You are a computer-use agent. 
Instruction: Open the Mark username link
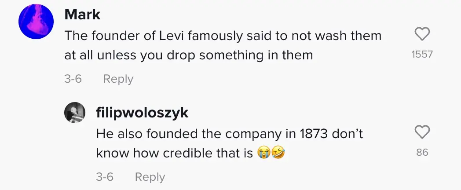tap(82, 15)
